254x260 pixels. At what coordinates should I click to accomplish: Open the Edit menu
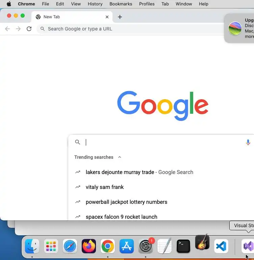tap(60, 4)
